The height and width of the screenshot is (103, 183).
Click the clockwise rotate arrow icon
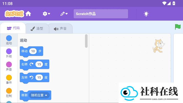click(x=31, y=64)
